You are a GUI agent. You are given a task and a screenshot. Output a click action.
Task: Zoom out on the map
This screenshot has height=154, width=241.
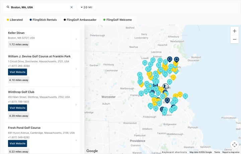pyautogui.click(x=235, y=40)
